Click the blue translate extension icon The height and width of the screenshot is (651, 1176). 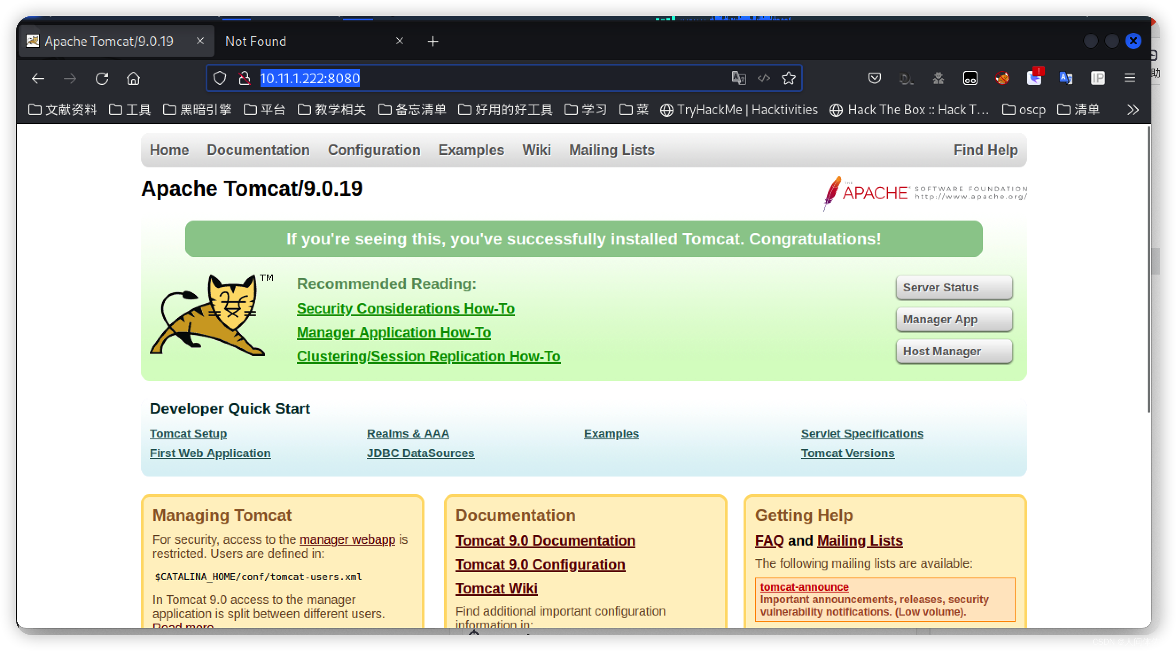(x=1066, y=78)
